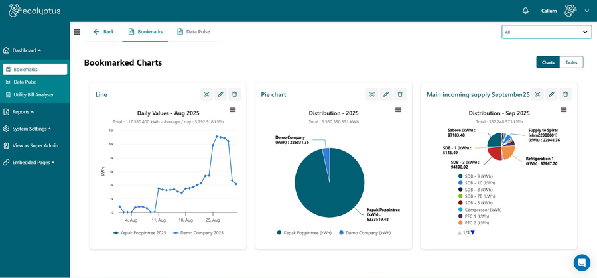The image size is (597, 278).
Task: Toggle the hamburger sidebar menu icon
Action: 77,32
